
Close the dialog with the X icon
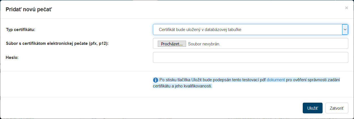(x=346, y=8)
